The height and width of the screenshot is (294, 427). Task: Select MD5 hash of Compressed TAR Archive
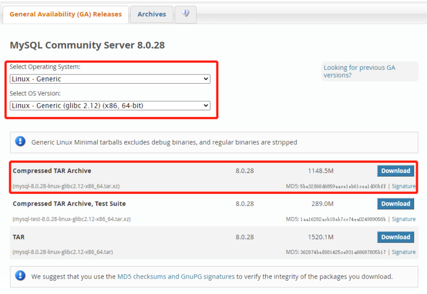343,186
